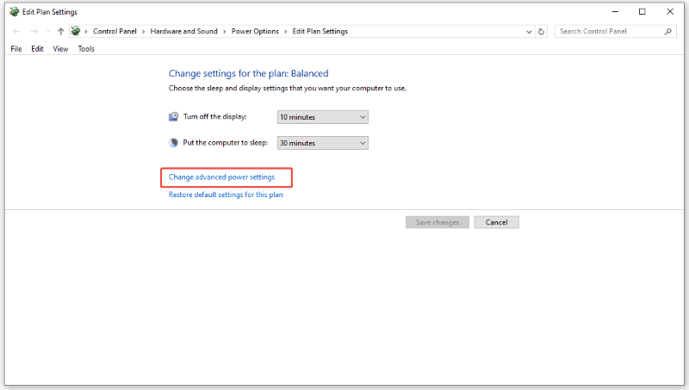Click the sleep moon icon
The width and height of the screenshot is (689, 390).
tap(174, 142)
